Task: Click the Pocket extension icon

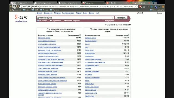Action: click(144, 7)
